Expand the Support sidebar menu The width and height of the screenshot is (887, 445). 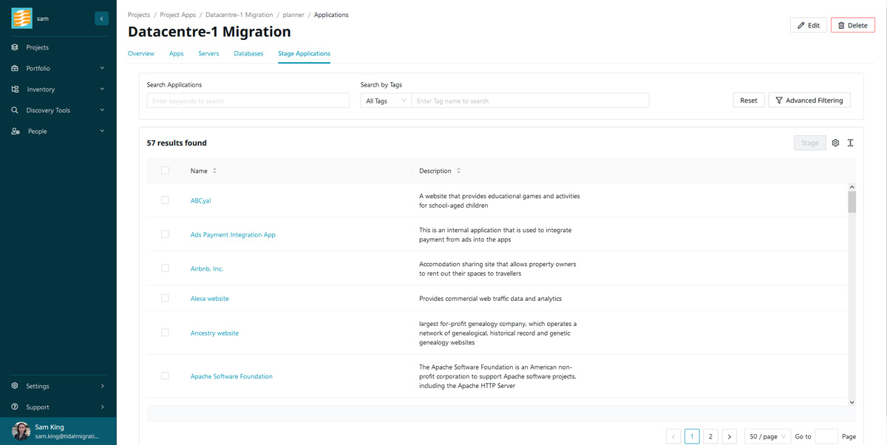click(102, 407)
